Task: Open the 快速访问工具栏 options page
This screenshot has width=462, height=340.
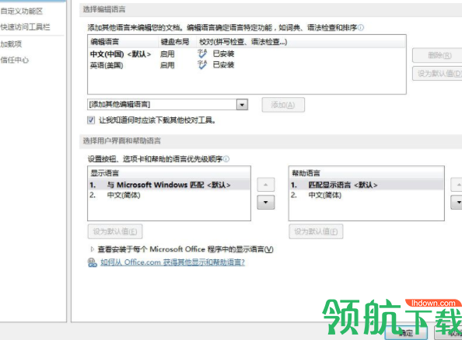Action: [x=25, y=27]
